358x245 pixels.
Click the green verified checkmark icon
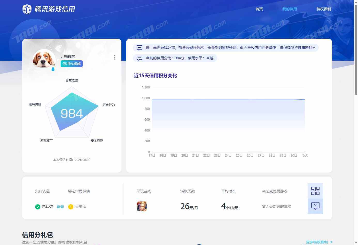[38, 207]
